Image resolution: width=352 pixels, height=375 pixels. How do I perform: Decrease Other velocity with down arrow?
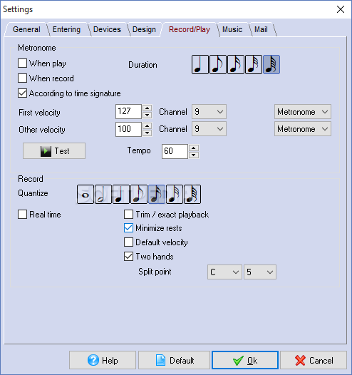pyautogui.click(x=147, y=133)
